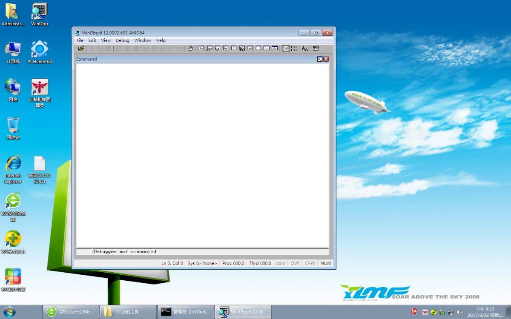Image resolution: width=511 pixels, height=319 pixels.
Task: Select the WinDbg desktop shortcut
Action: tap(40, 15)
